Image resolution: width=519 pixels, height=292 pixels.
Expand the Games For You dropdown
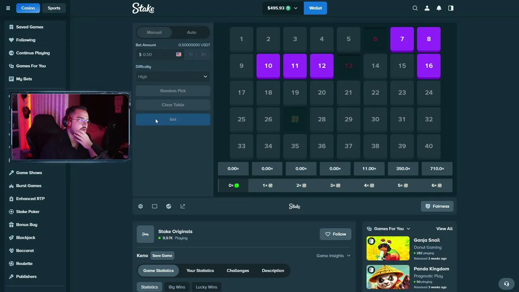pyautogui.click(x=388, y=229)
